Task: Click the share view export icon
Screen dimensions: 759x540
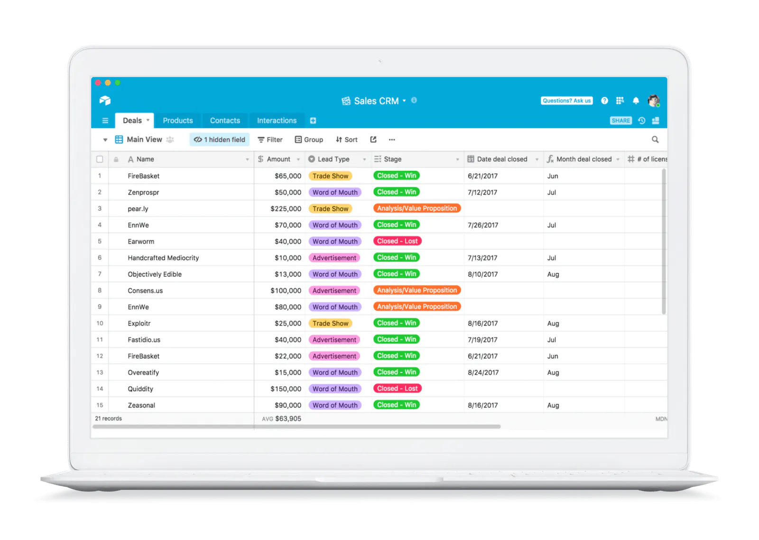Action: pyautogui.click(x=373, y=140)
